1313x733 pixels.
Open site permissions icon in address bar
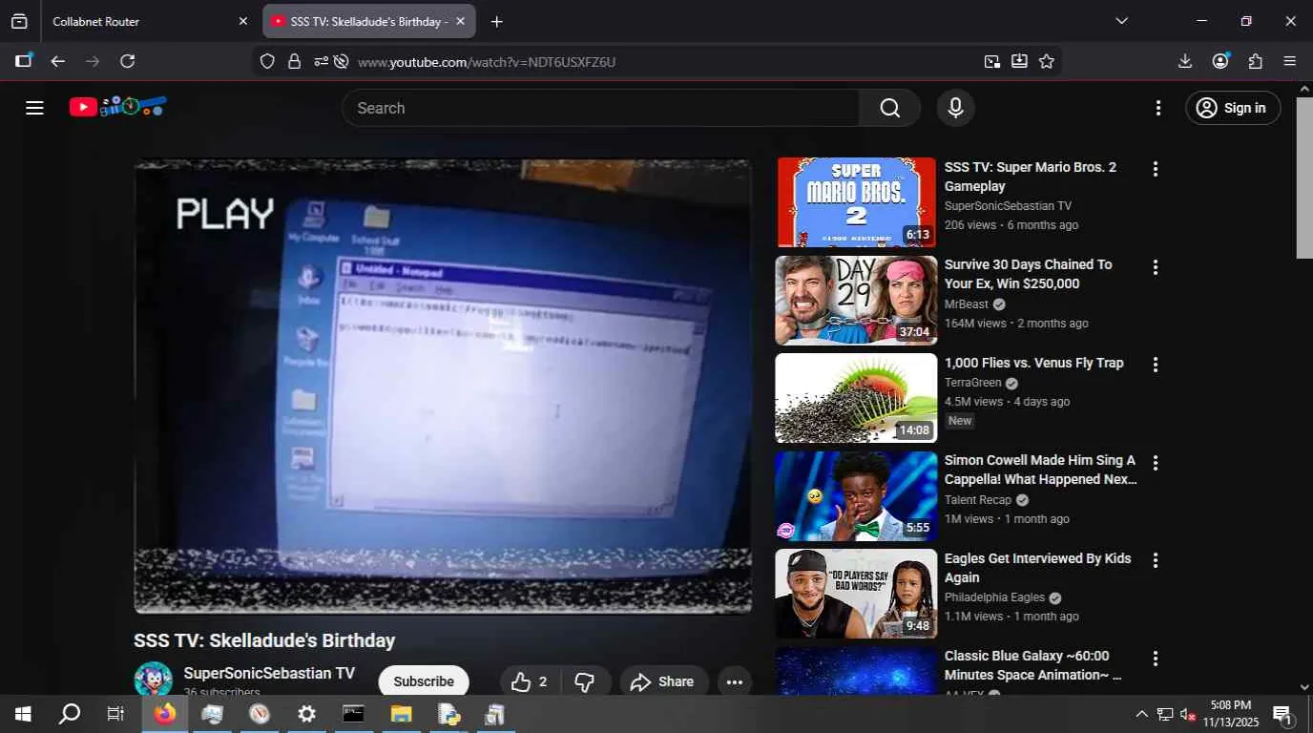pos(321,61)
